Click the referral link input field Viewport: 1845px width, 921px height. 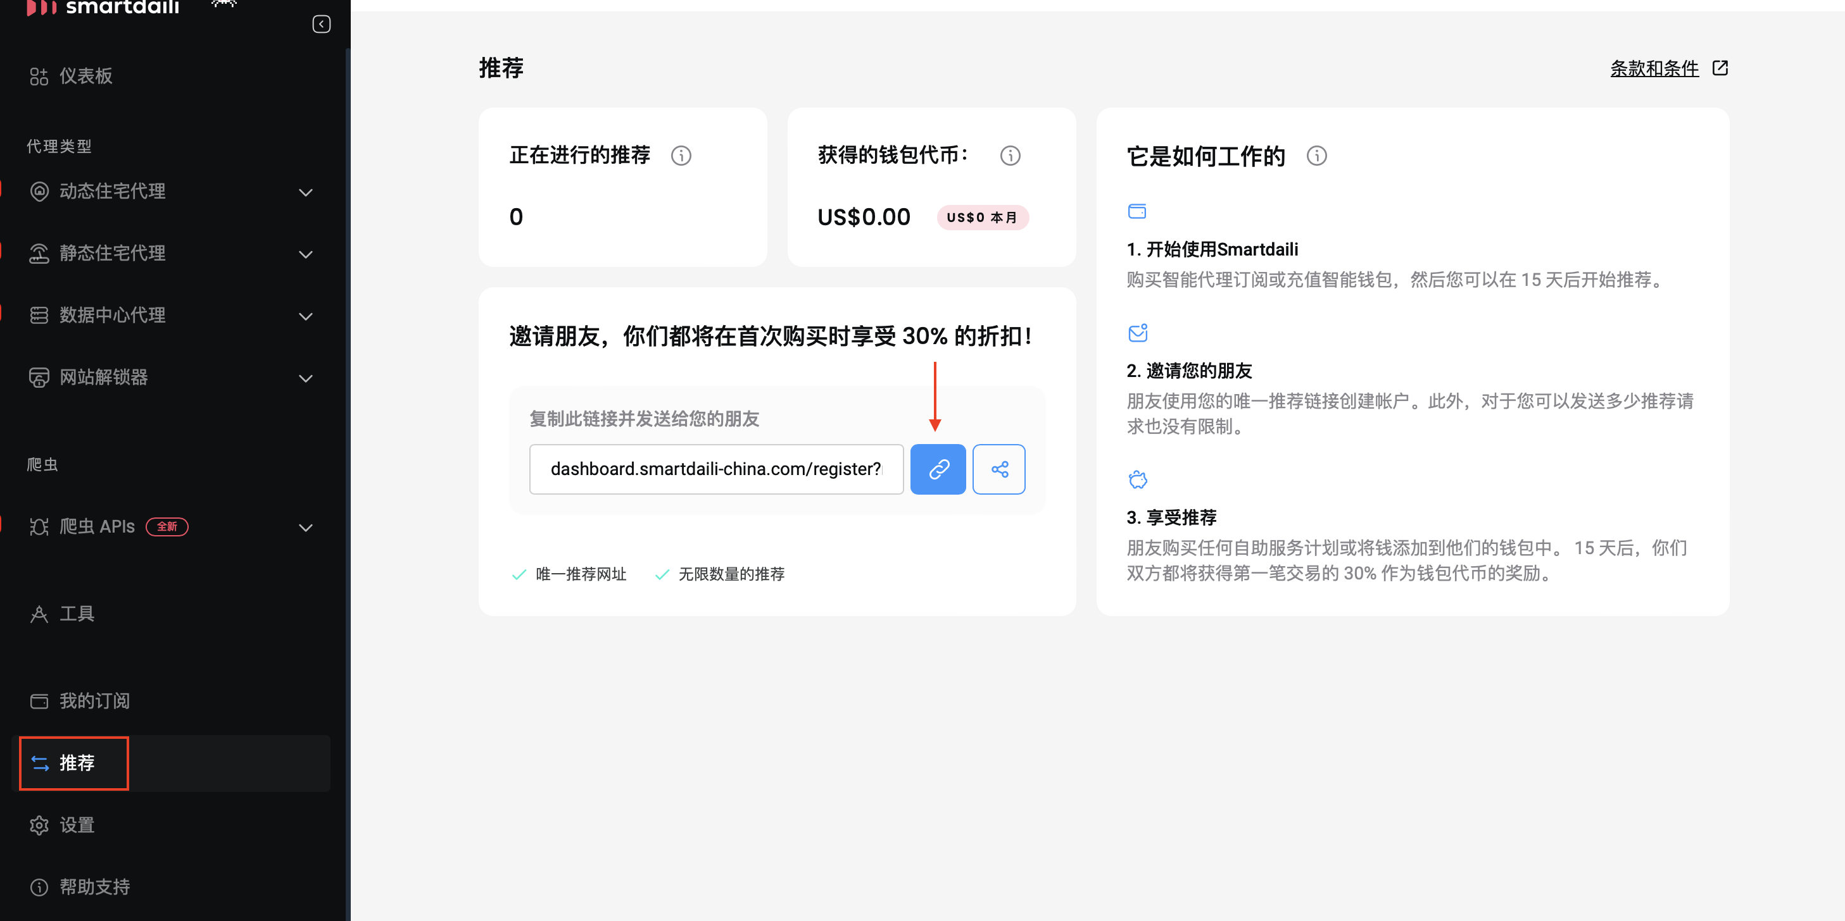point(716,469)
